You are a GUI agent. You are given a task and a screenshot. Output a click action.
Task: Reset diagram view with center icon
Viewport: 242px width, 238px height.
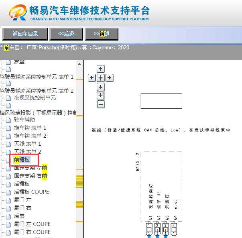click(100, 77)
